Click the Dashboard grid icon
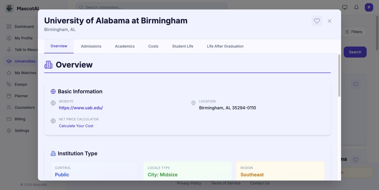379x190 pixels. (x=9, y=27)
